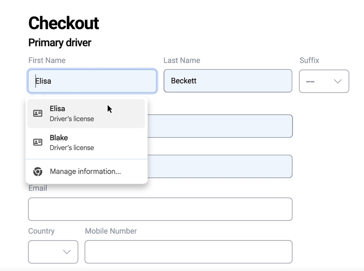The height and width of the screenshot is (271, 364).
Task: Click the Last Name label text
Action: pyautogui.click(x=182, y=60)
